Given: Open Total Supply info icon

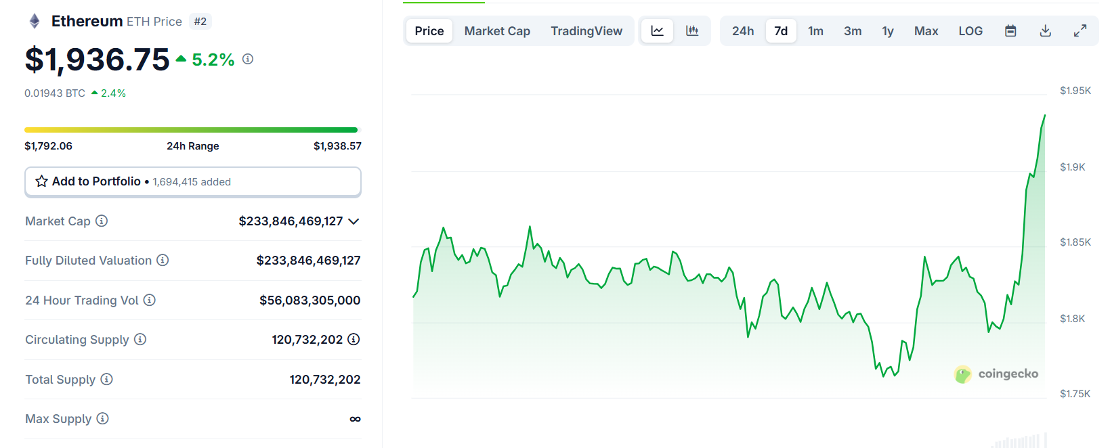Looking at the screenshot, I should click(x=107, y=379).
